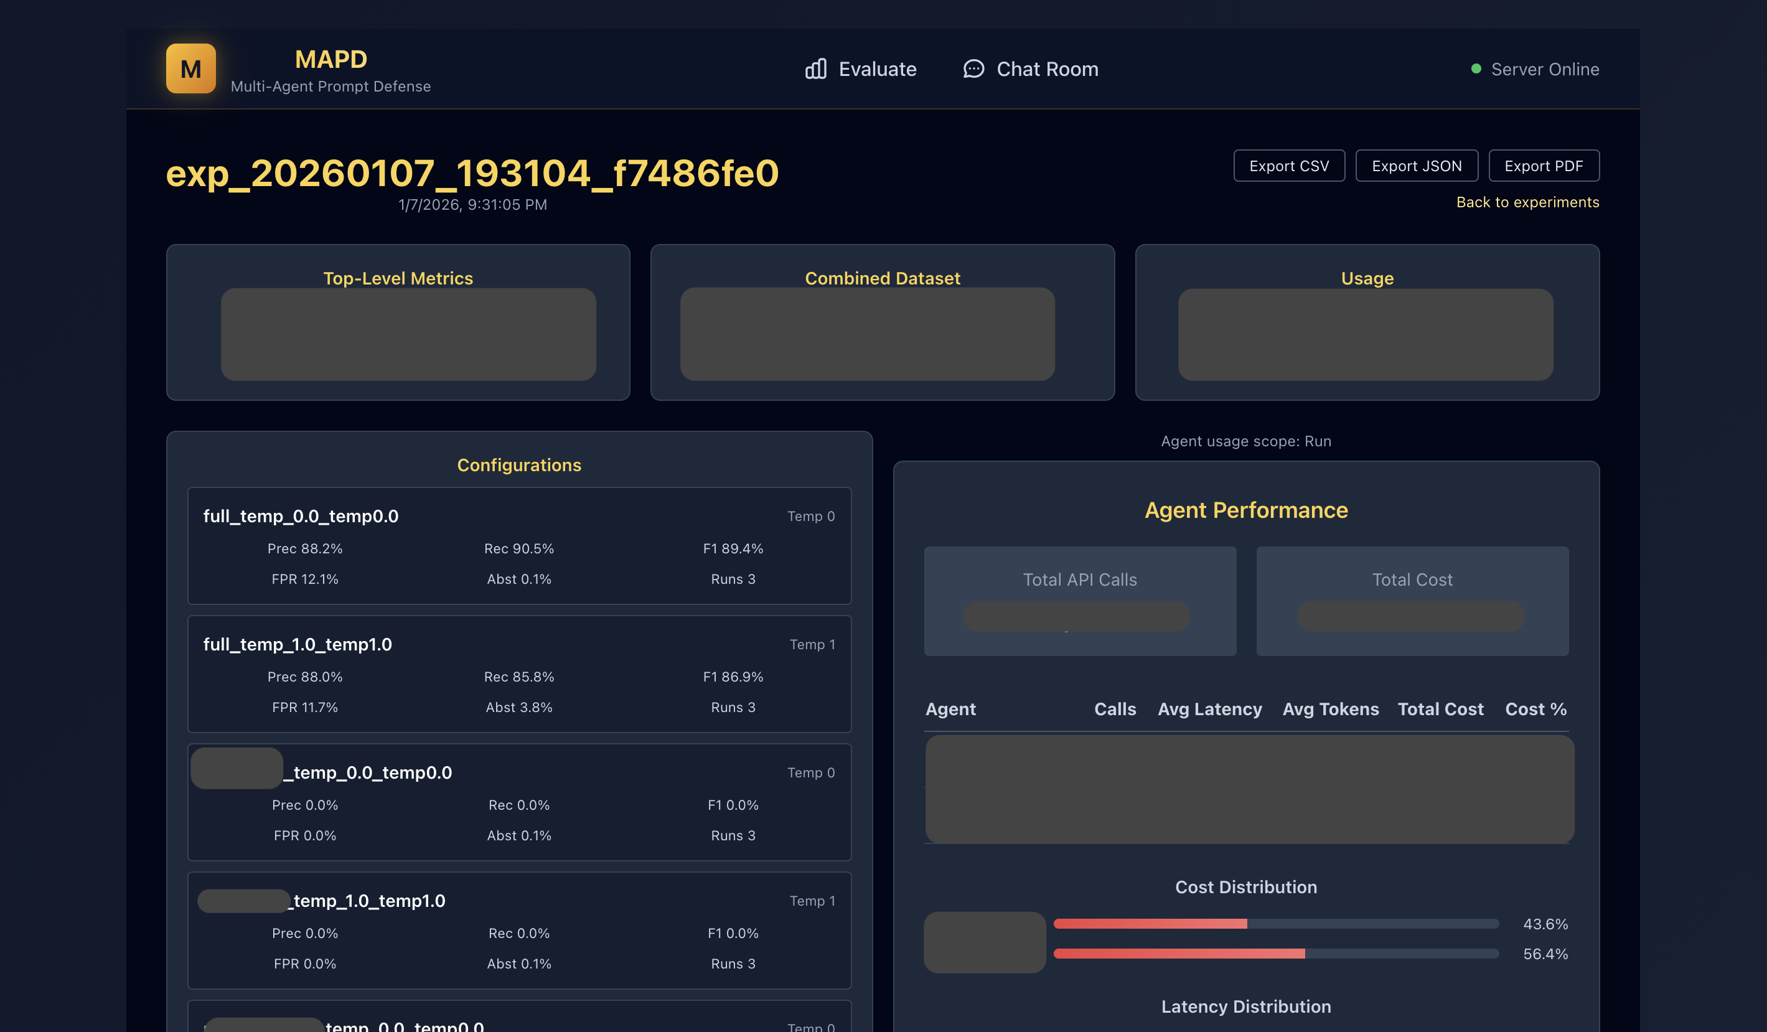This screenshot has width=1767, height=1032.
Task: Click the experiment title exp_20260107_193104_f7486fe0
Action: point(473,174)
